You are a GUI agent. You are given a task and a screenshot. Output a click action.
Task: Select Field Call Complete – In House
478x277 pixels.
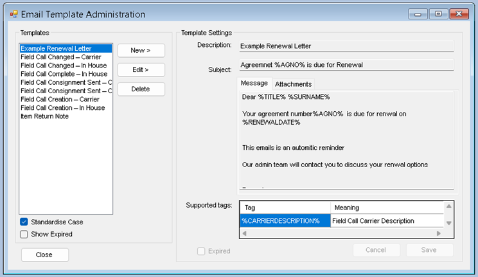pos(64,74)
